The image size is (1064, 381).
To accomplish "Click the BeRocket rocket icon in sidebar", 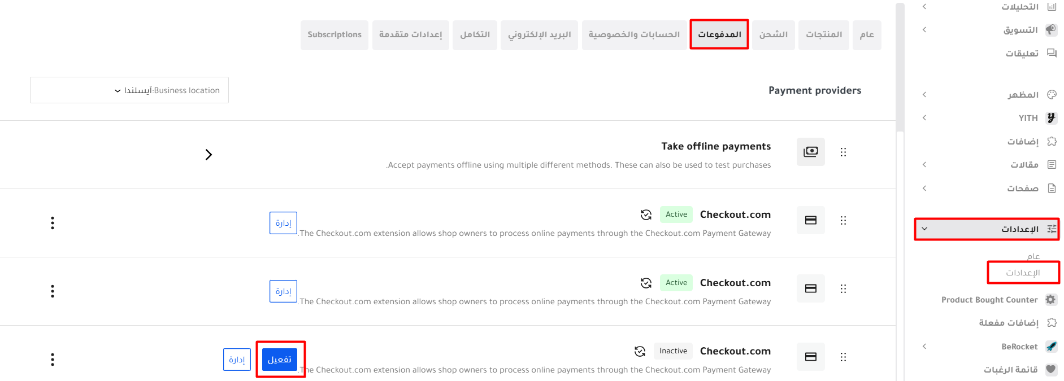I will point(1051,347).
